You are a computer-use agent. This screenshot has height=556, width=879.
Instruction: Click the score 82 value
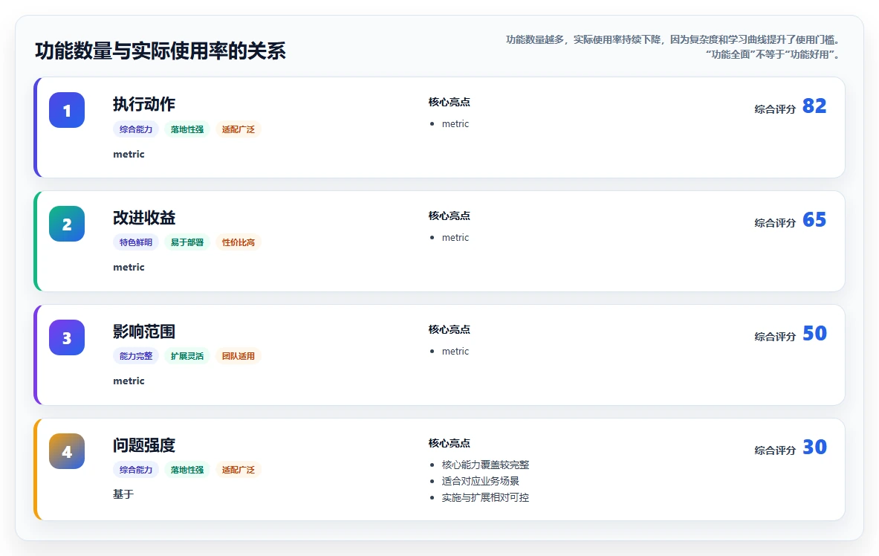[x=814, y=106]
